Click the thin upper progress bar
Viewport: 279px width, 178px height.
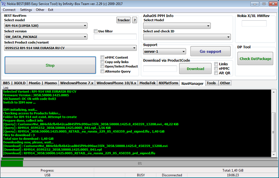(139, 159)
